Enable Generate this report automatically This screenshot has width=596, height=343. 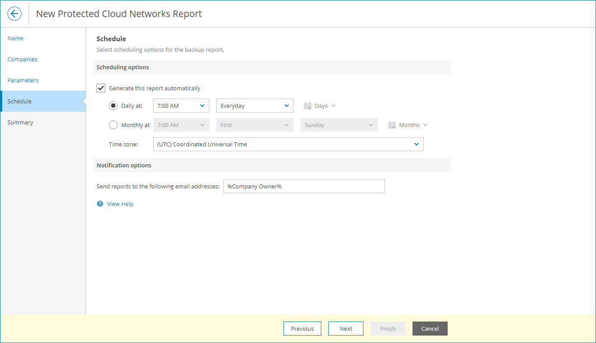pos(101,88)
